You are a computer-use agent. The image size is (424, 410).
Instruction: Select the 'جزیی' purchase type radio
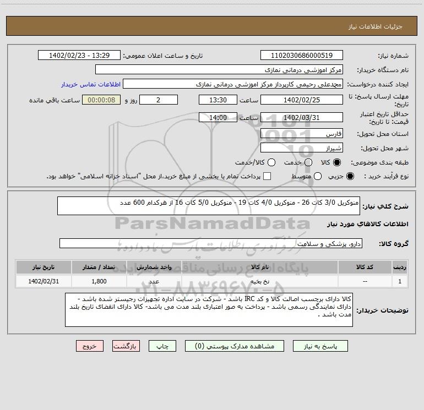351,176
